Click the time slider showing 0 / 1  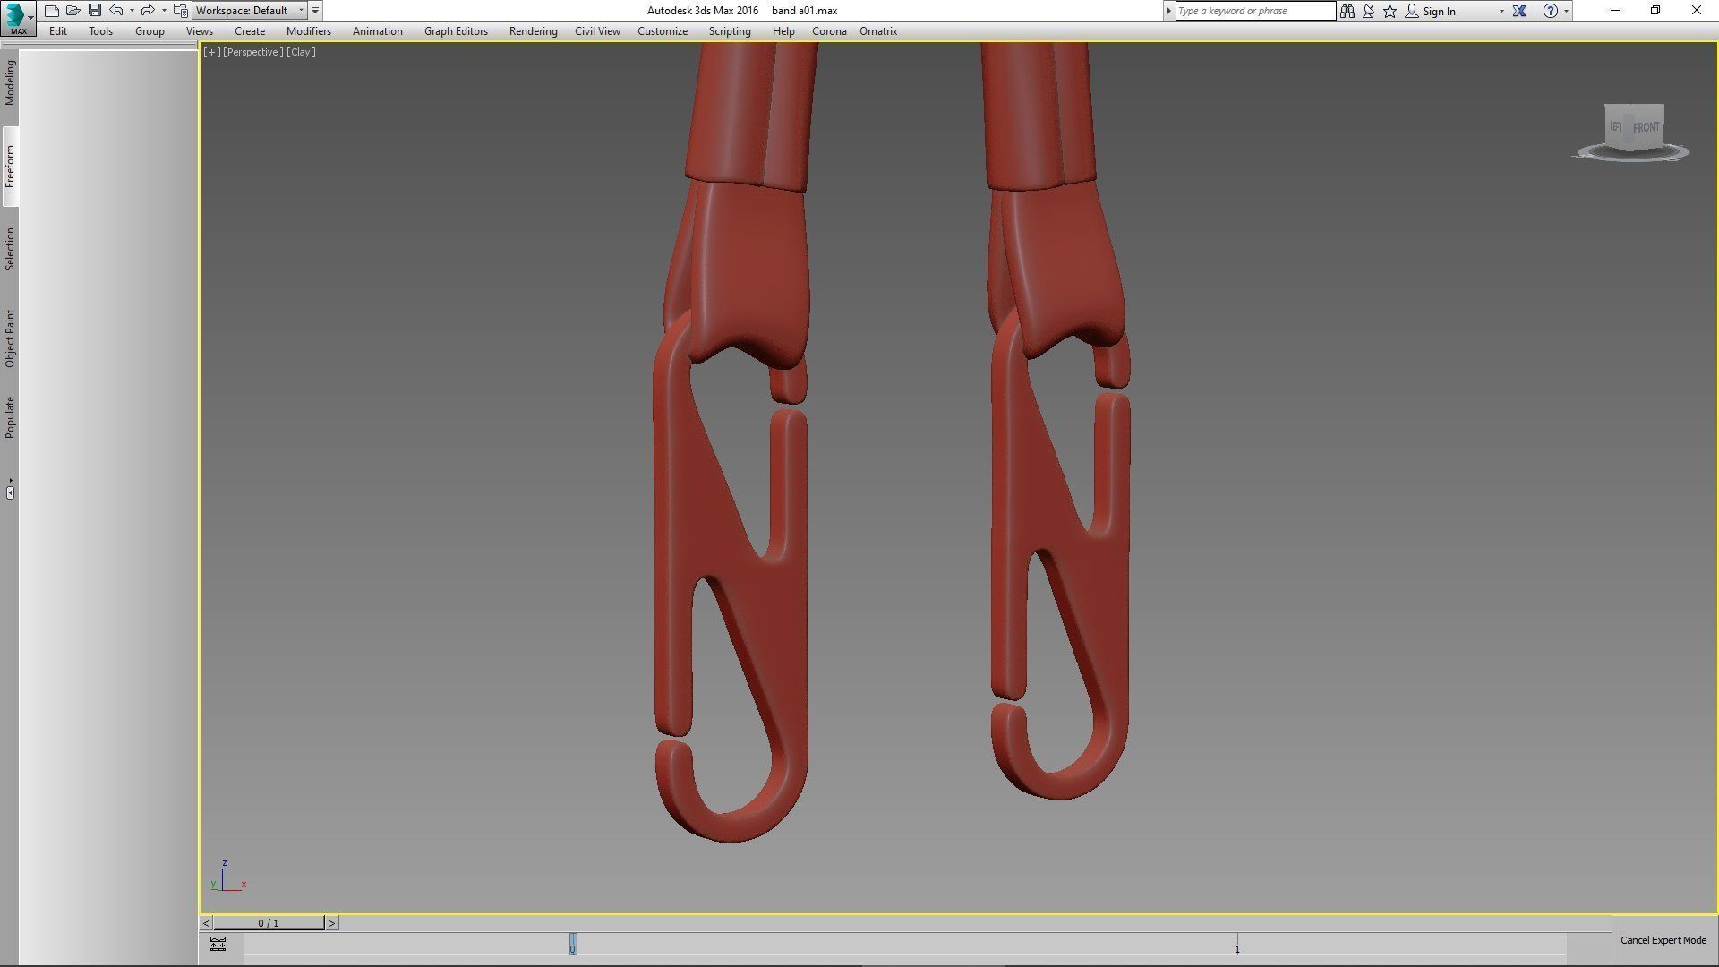coord(269,923)
